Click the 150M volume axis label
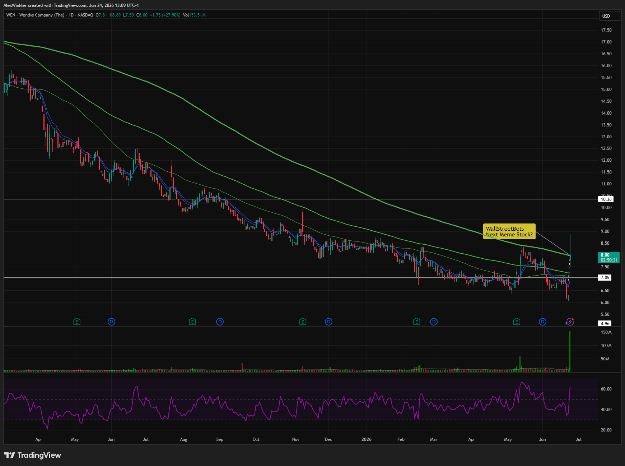 606,332
